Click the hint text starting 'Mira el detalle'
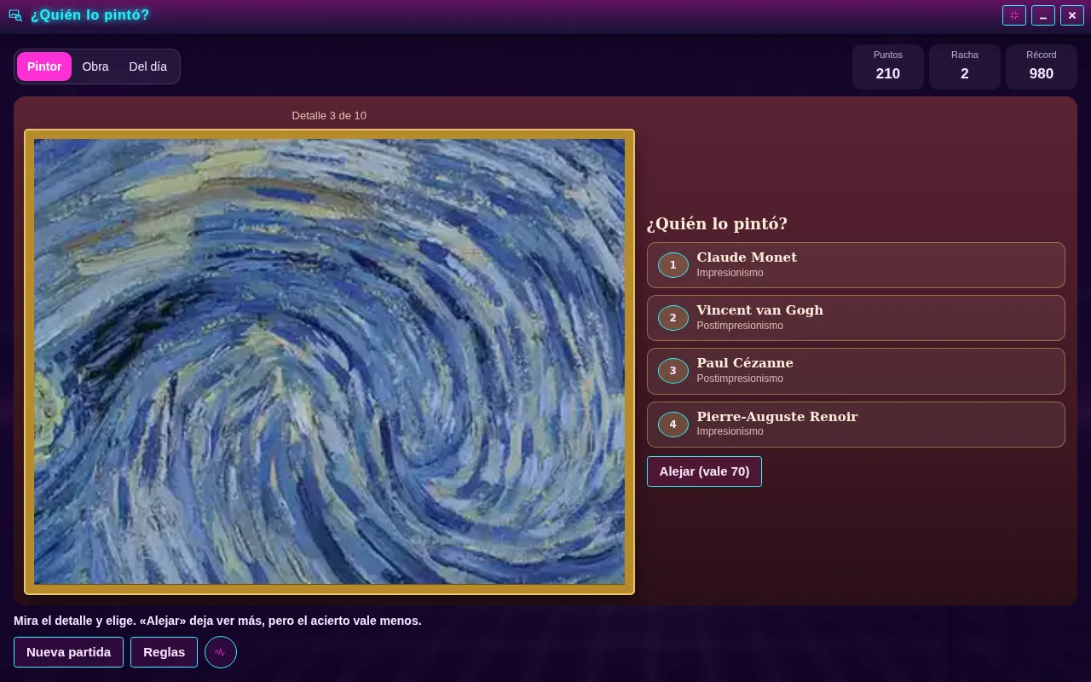Viewport: 1091px width, 682px height. [217, 621]
